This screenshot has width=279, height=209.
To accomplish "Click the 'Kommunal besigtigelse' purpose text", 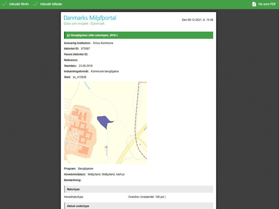I will pyautogui.click(x=105, y=71).
